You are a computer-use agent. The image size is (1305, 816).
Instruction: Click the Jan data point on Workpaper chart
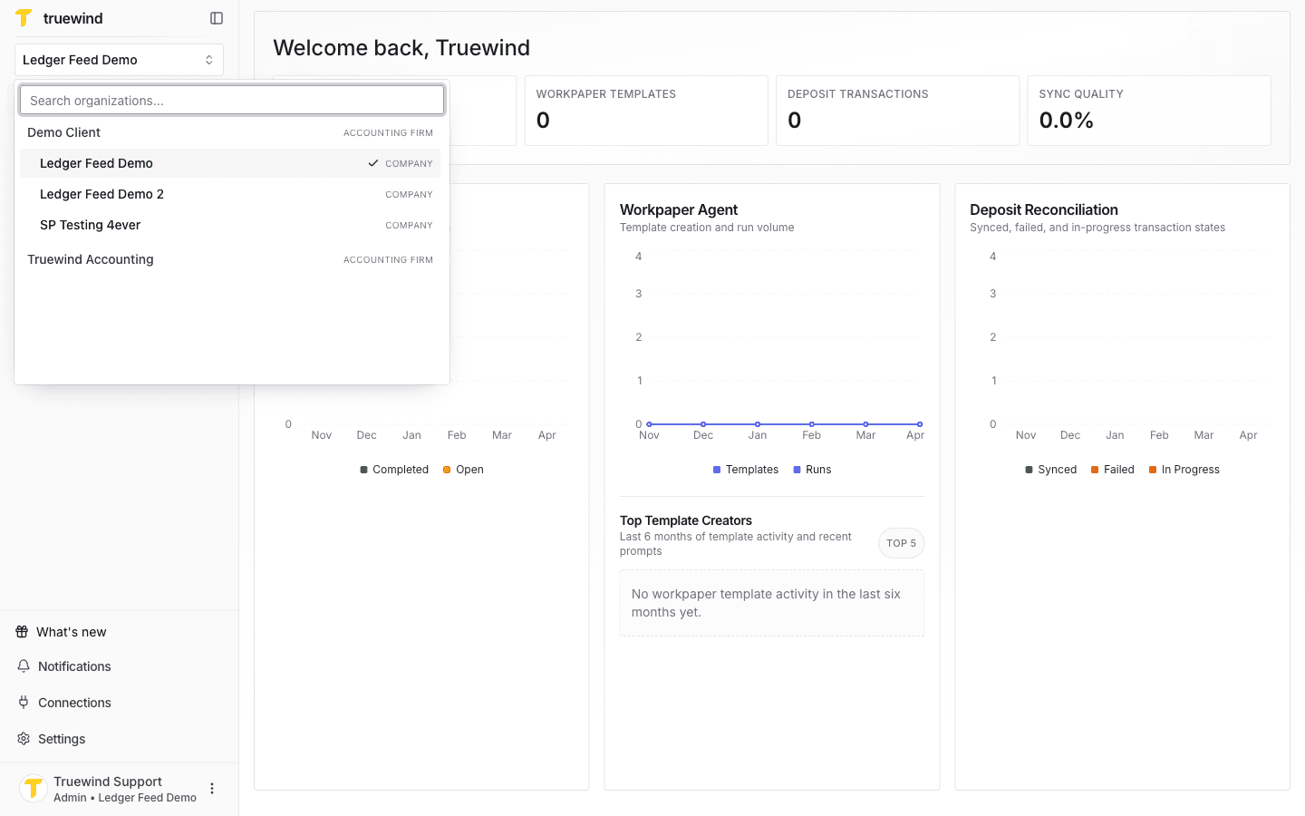(758, 424)
